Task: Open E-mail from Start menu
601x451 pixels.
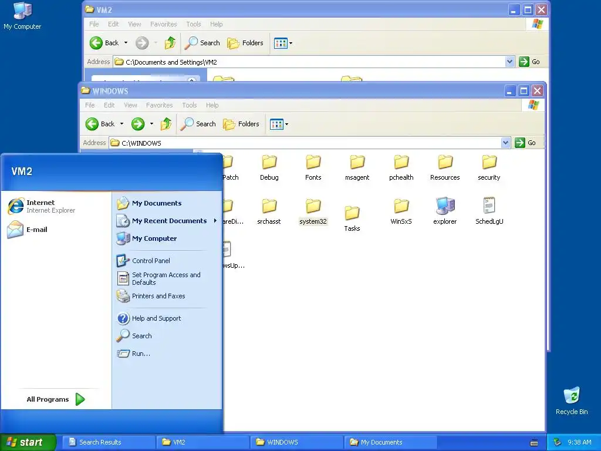Action: [28, 230]
